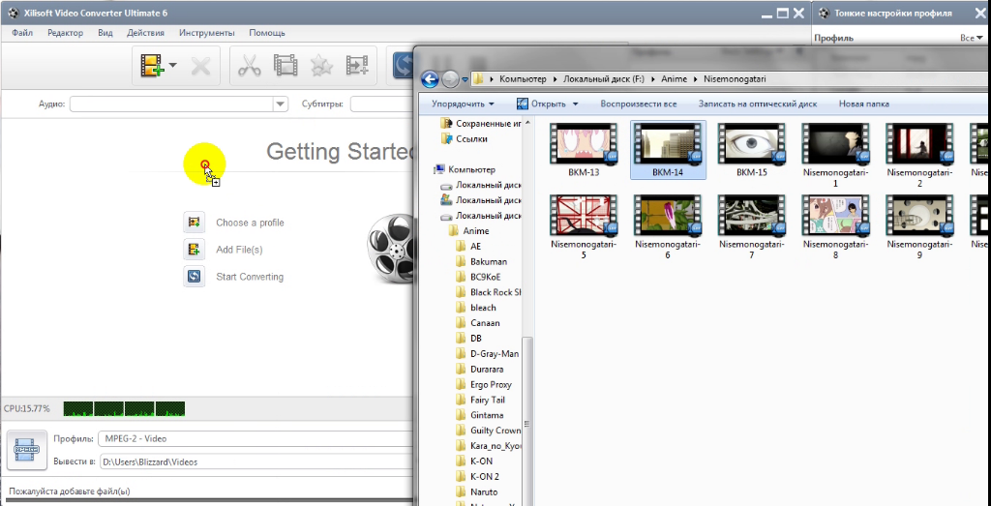Click Локальный диск (F:) in the address bar

click(604, 79)
